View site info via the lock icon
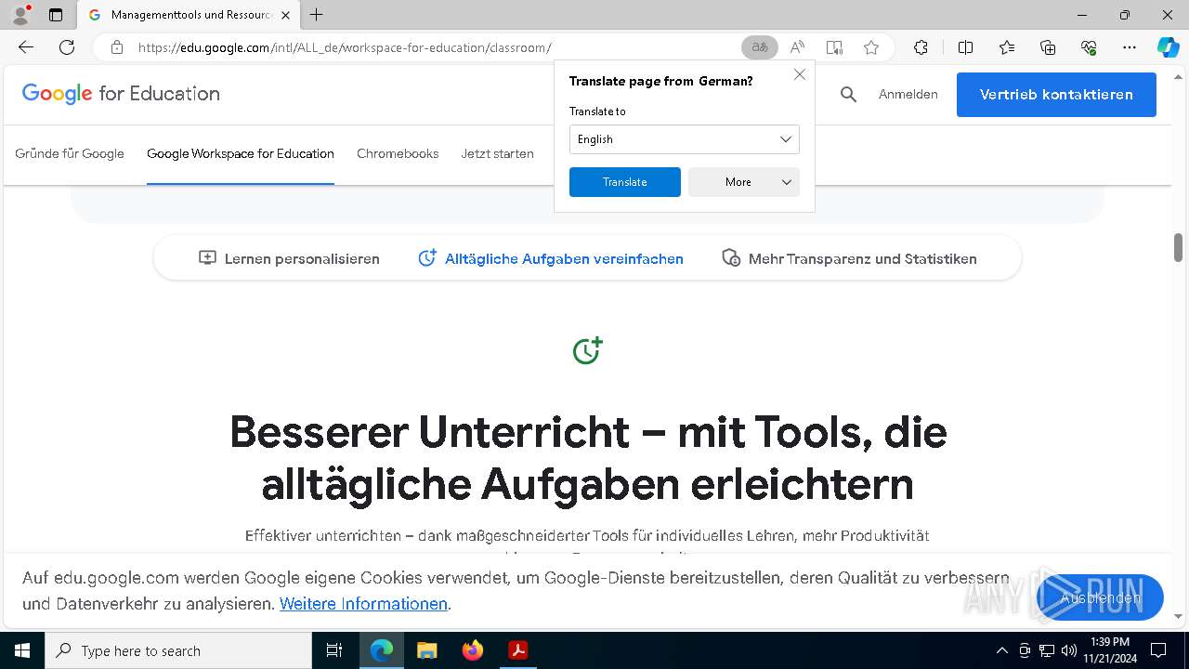 click(117, 47)
